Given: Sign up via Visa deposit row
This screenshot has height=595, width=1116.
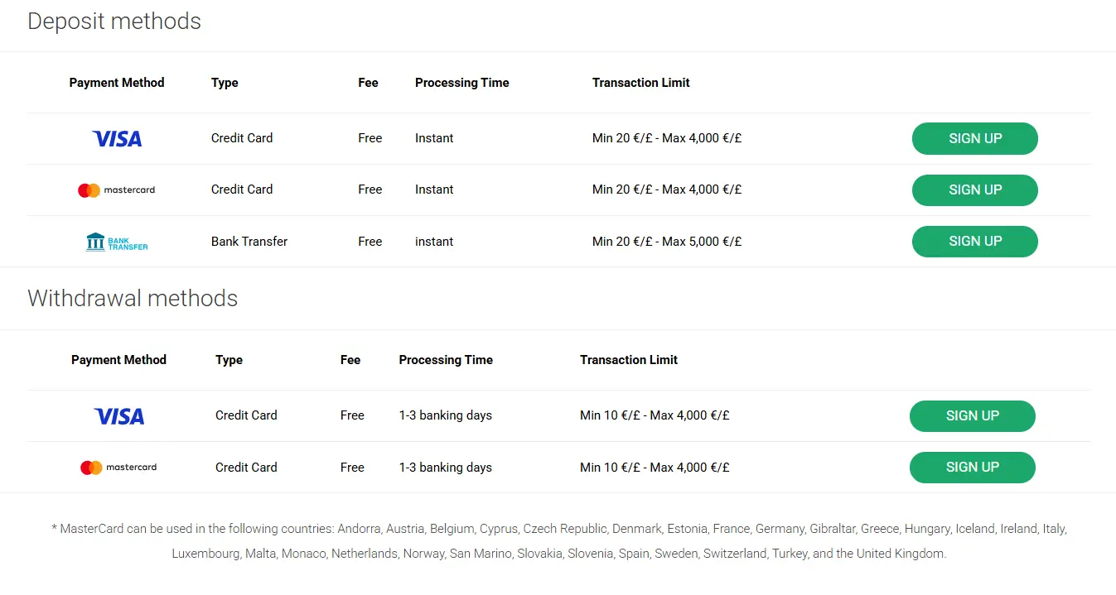Looking at the screenshot, I should tap(975, 138).
